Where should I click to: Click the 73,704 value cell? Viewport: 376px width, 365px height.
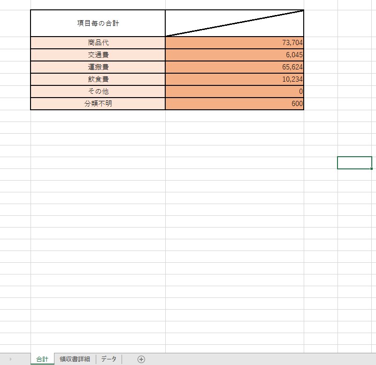pyautogui.click(x=235, y=43)
